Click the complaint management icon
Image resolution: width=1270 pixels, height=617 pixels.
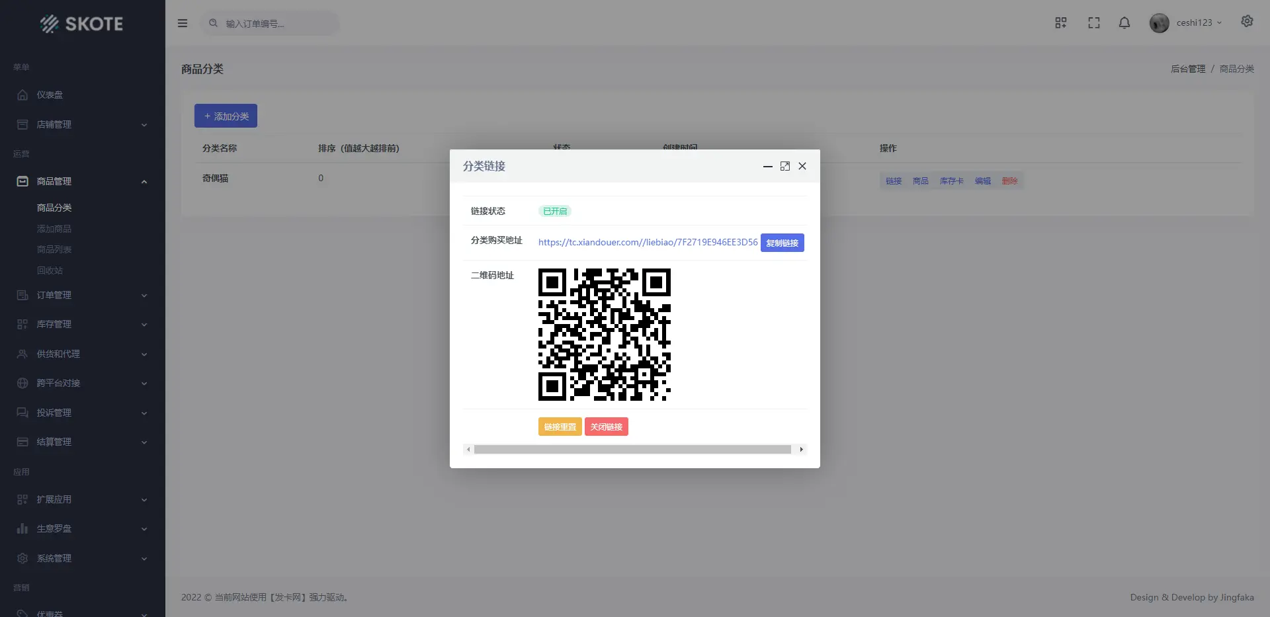22,413
